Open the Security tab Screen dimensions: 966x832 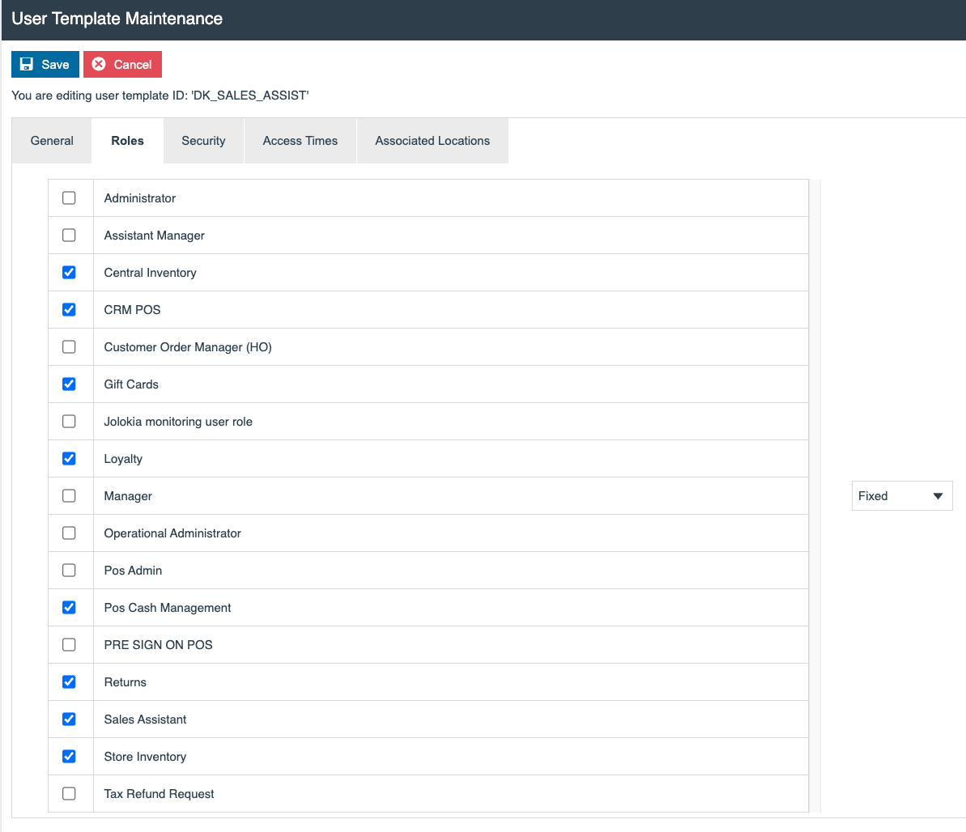pyautogui.click(x=203, y=141)
